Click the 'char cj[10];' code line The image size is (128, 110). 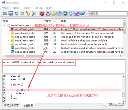19,79
